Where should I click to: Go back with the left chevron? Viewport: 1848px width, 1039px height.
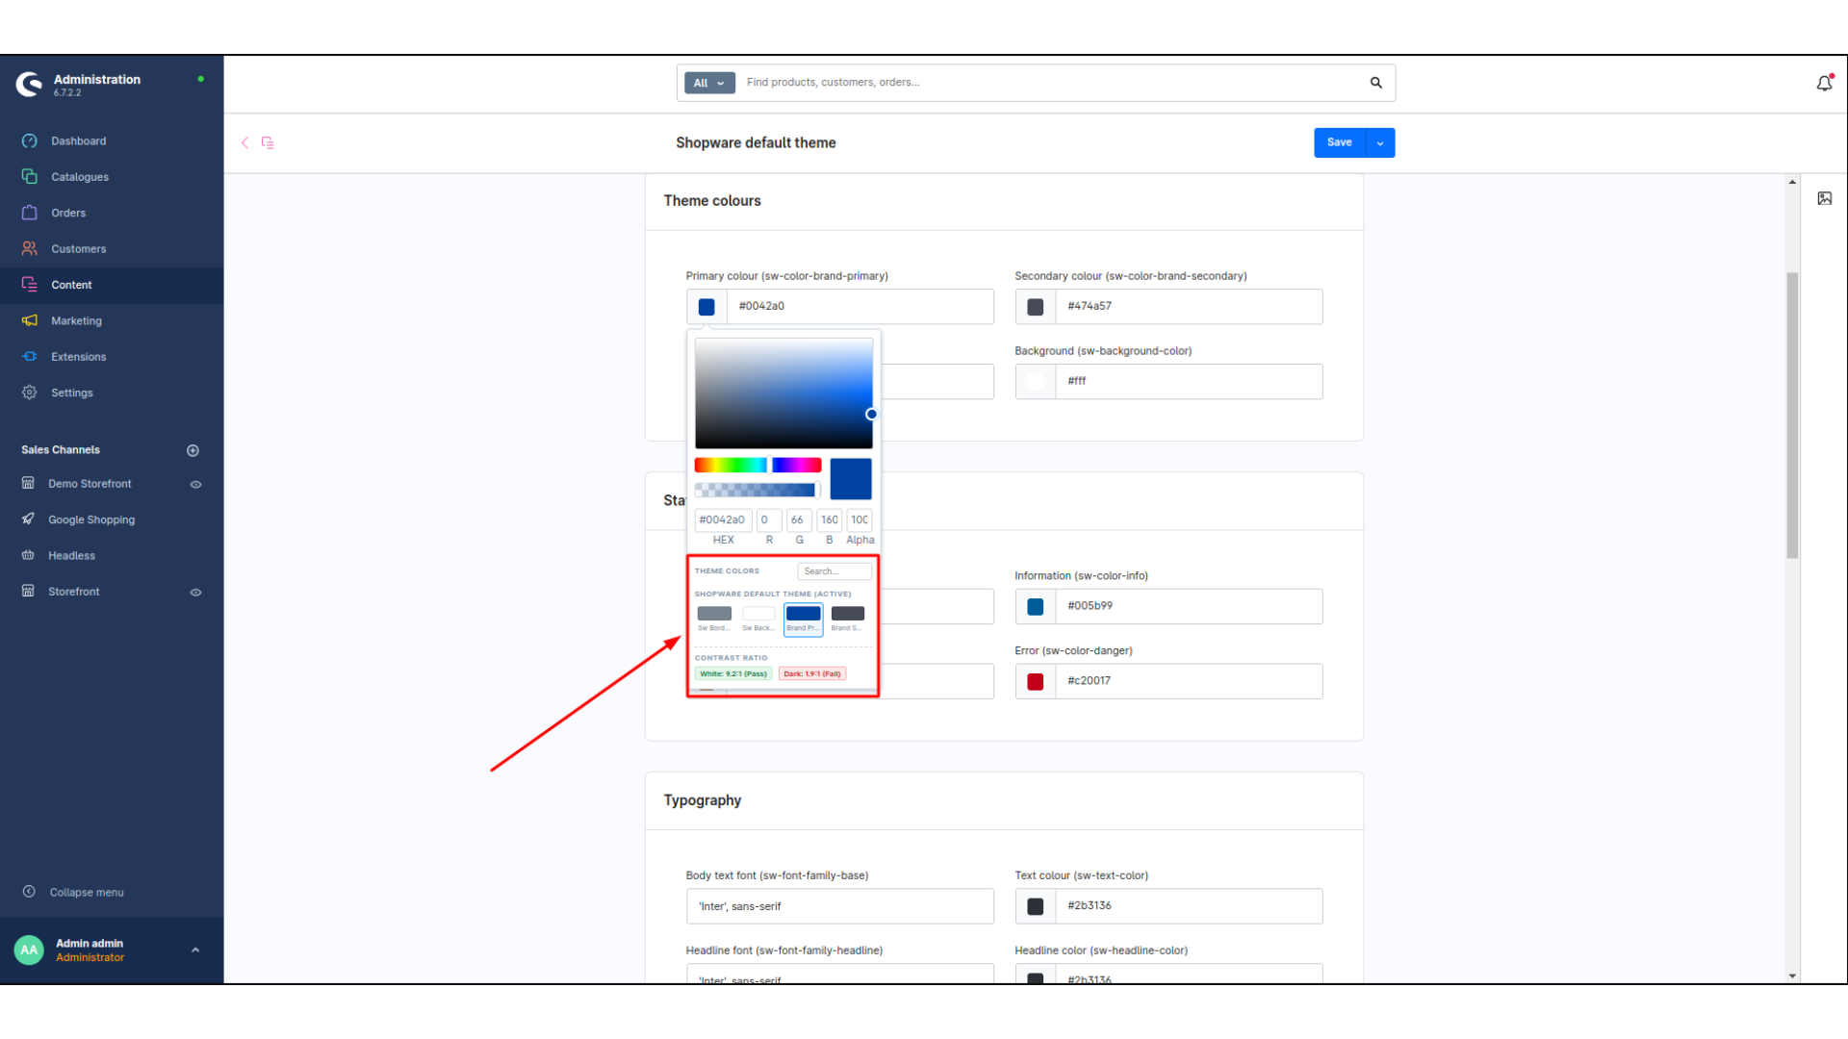point(245,142)
